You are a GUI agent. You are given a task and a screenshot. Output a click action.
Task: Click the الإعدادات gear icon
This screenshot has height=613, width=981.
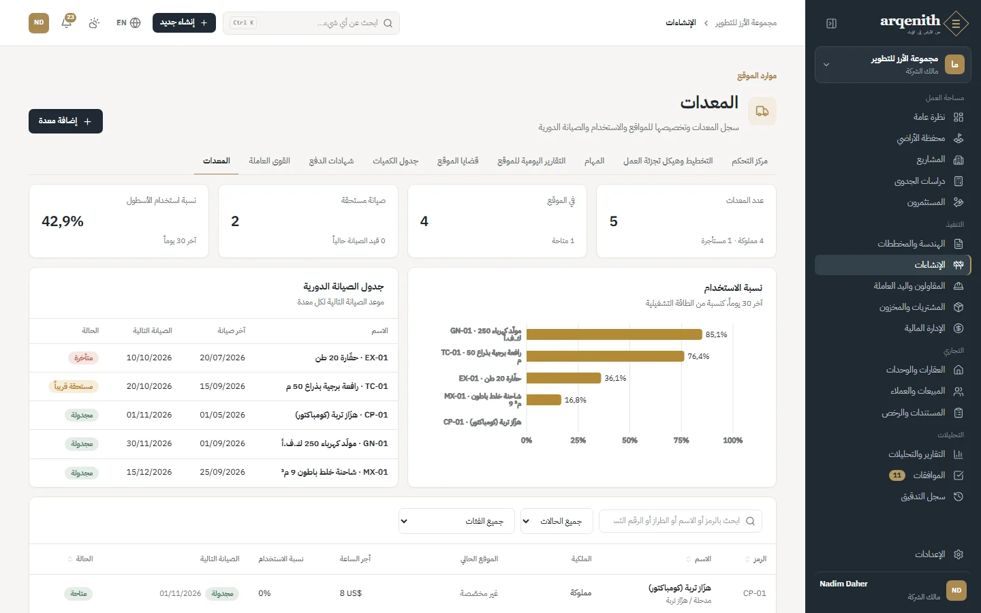pos(959,554)
